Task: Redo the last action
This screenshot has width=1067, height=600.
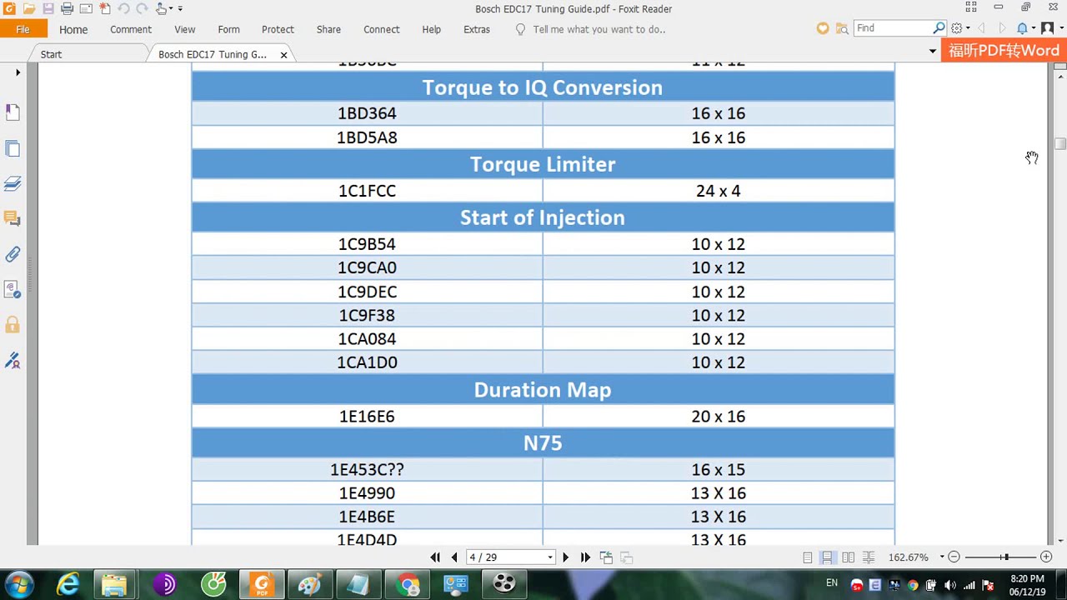Action: [142, 8]
